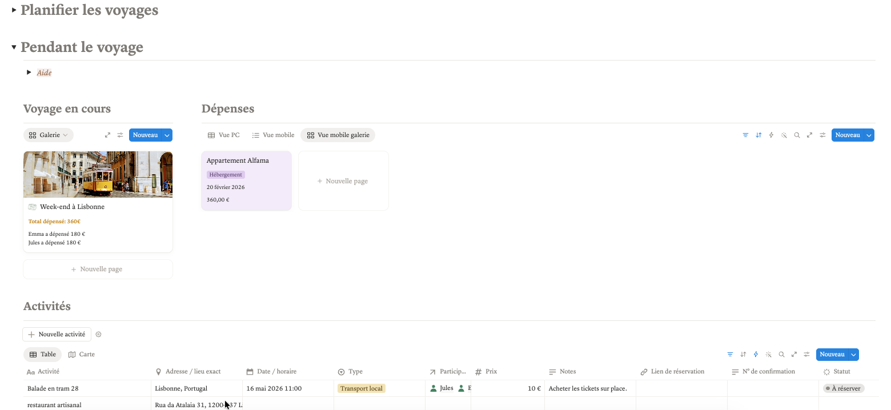Open filter icon in Dépenses toolbar

point(745,135)
